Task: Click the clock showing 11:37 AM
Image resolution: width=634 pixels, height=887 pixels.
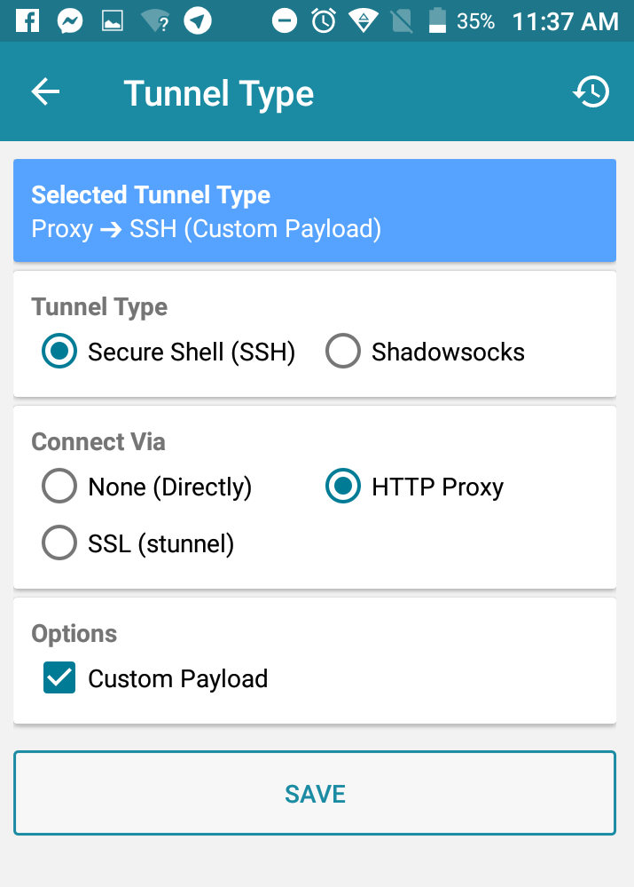Action: [564, 20]
